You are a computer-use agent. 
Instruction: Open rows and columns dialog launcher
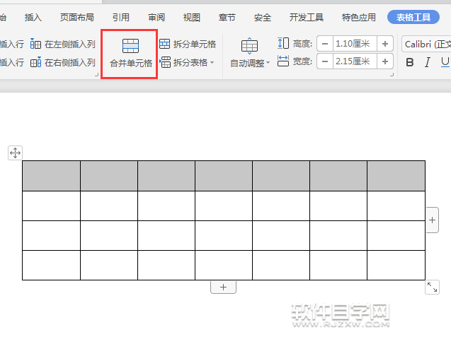(96, 75)
